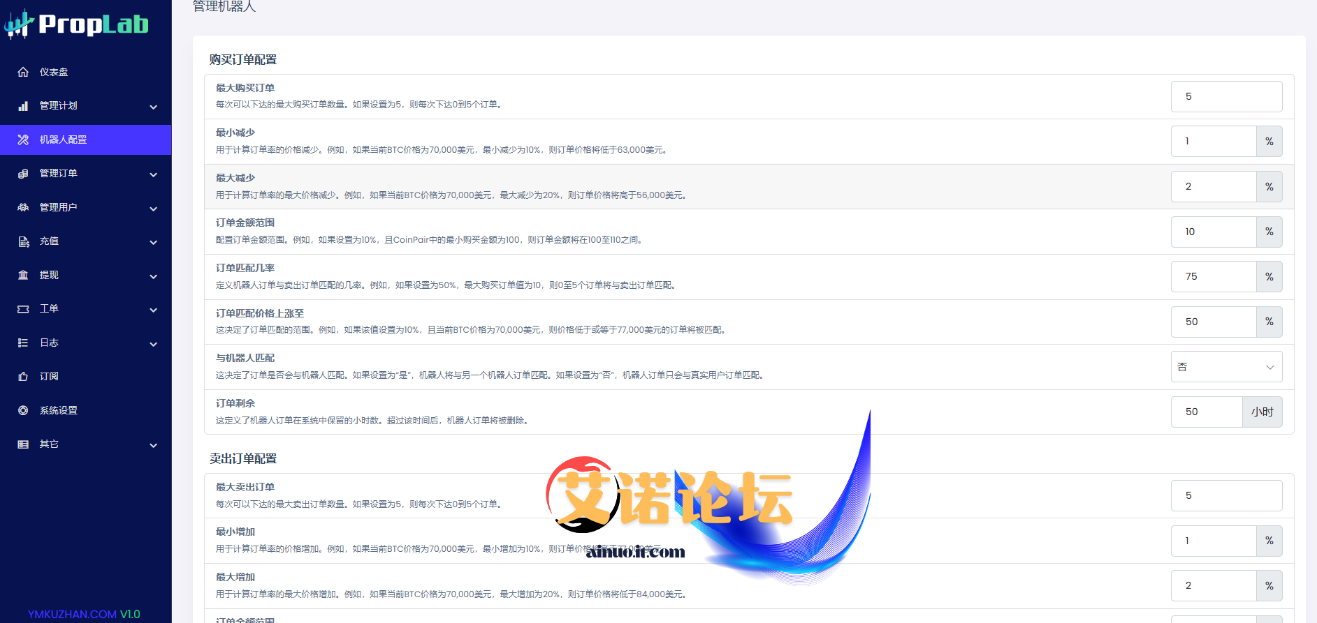
Task: Click the 管理机器人 page title
Action: 224,6
